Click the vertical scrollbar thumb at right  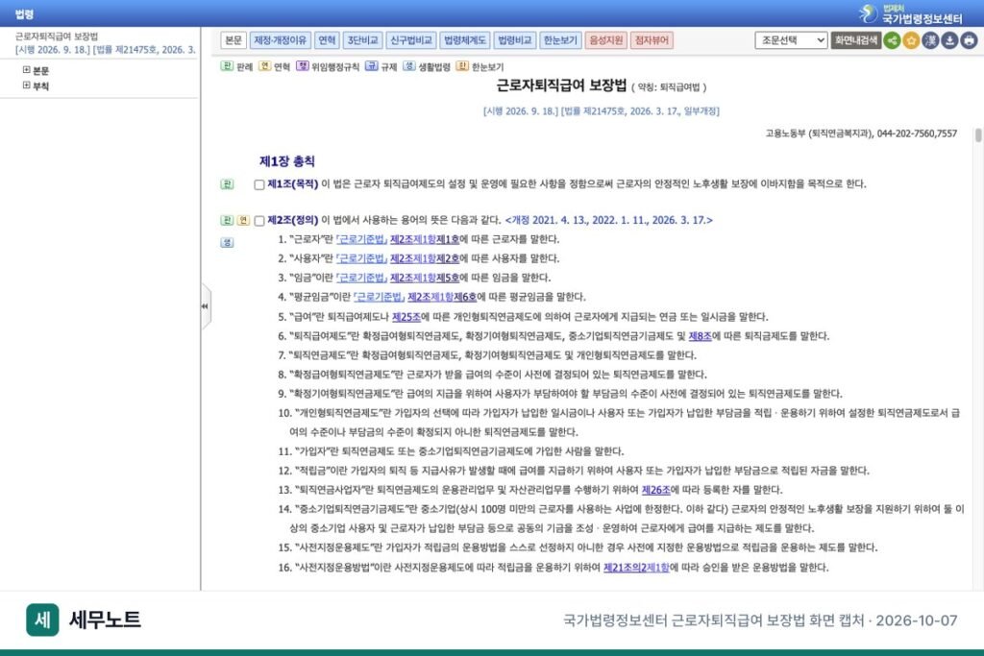(977, 135)
